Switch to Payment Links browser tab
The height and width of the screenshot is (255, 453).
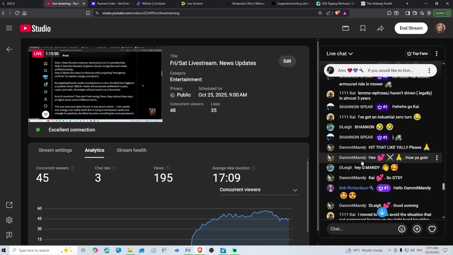(110, 4)
